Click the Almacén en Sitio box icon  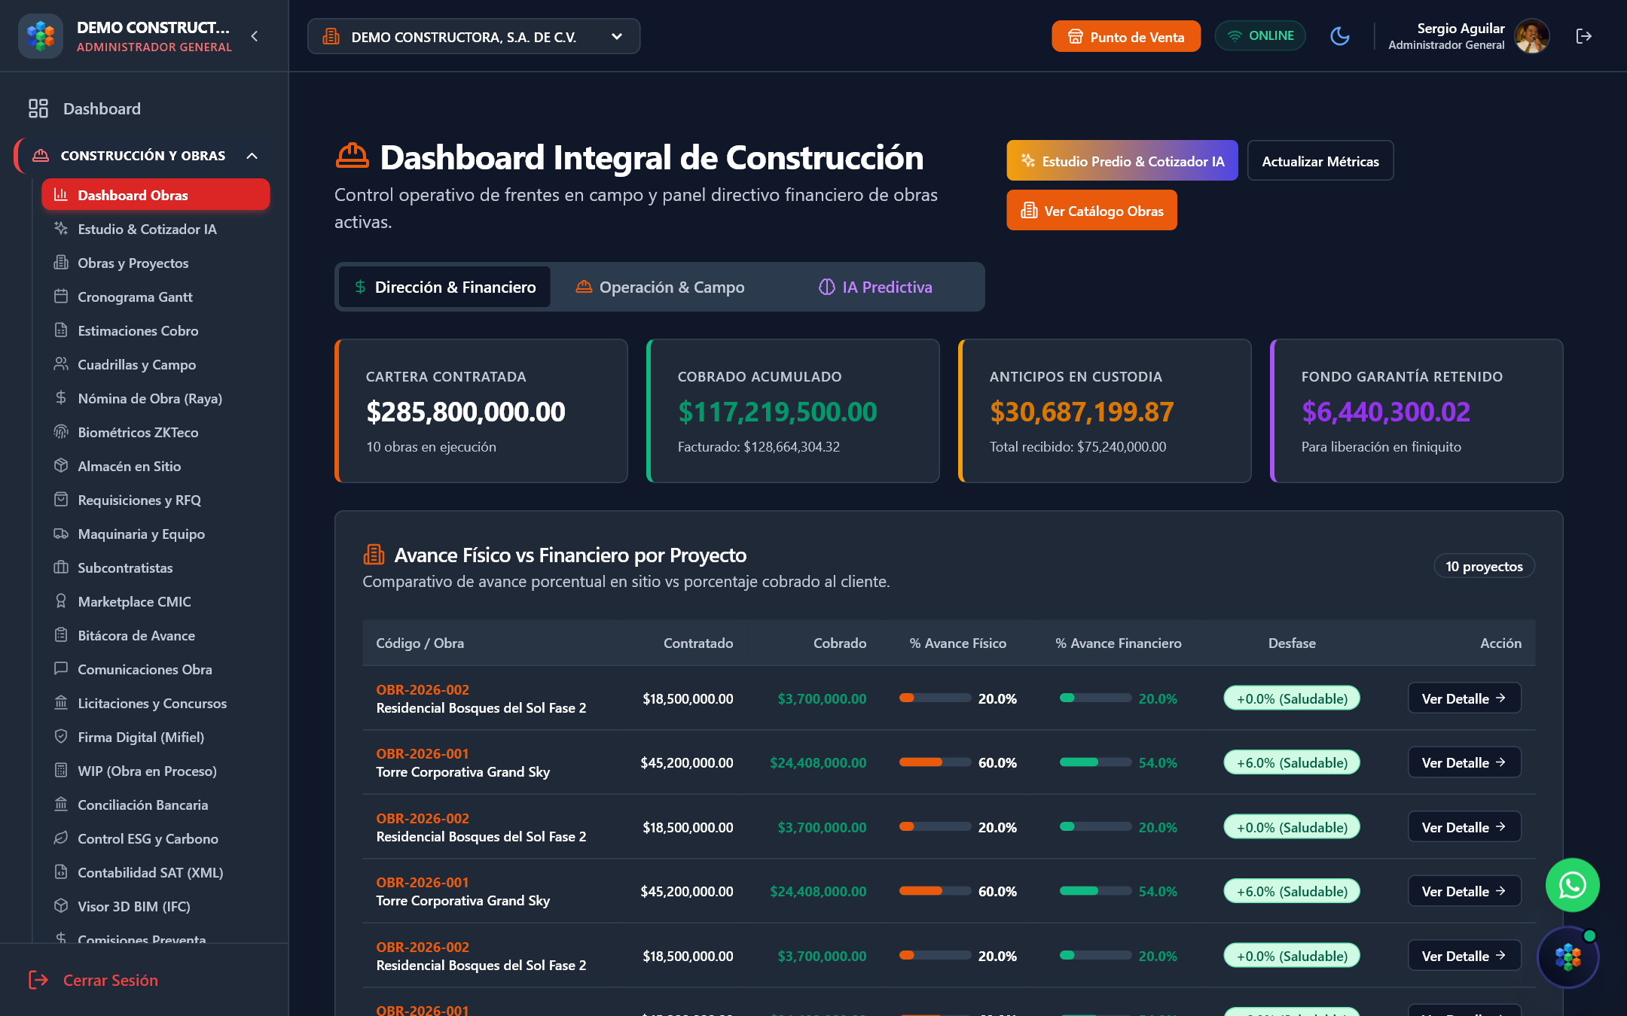click(61, 466)
